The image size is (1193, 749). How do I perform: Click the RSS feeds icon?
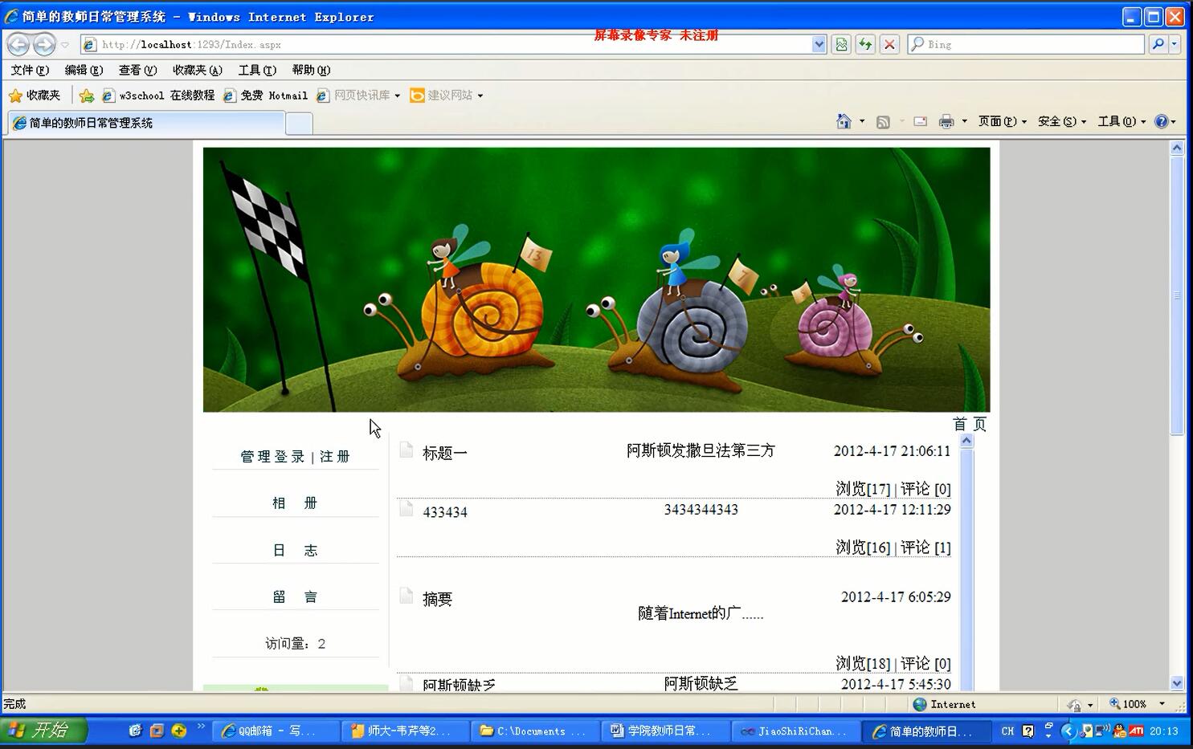point(883,121)
